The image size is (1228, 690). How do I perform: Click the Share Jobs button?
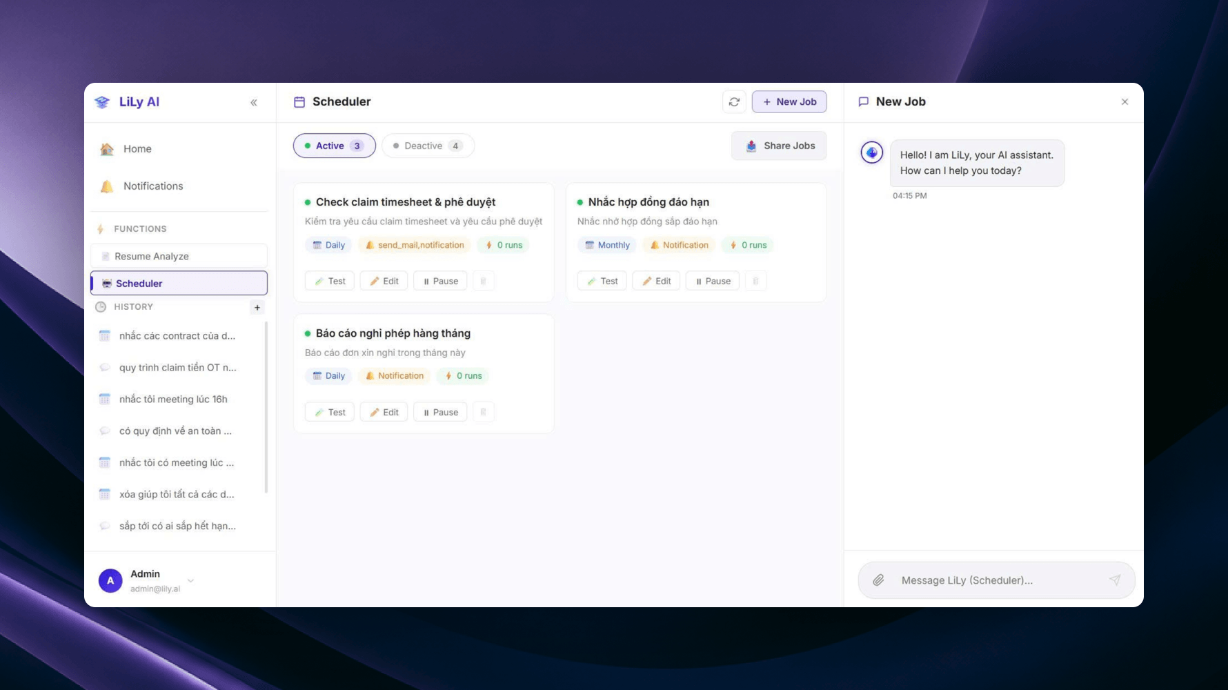point(779,146)
